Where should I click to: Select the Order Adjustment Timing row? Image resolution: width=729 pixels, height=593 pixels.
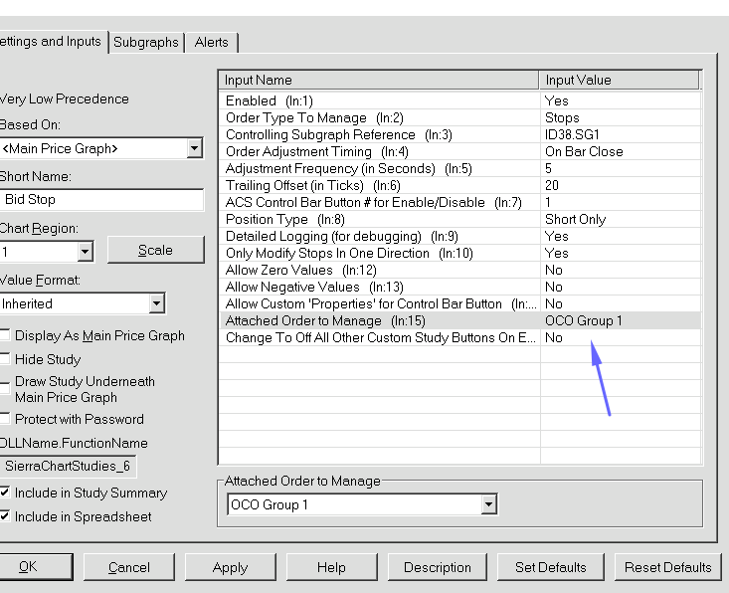pyautogui.click(x=459, y=151)
